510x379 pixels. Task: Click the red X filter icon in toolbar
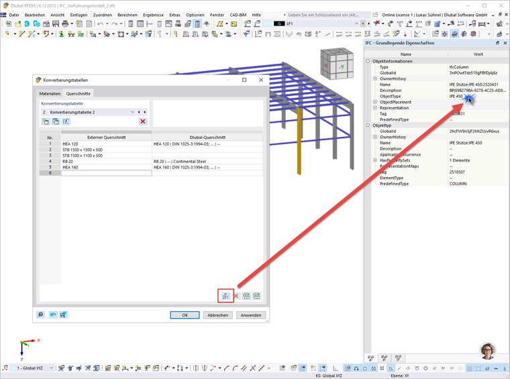pyautogui.click(x=376, y=23)
